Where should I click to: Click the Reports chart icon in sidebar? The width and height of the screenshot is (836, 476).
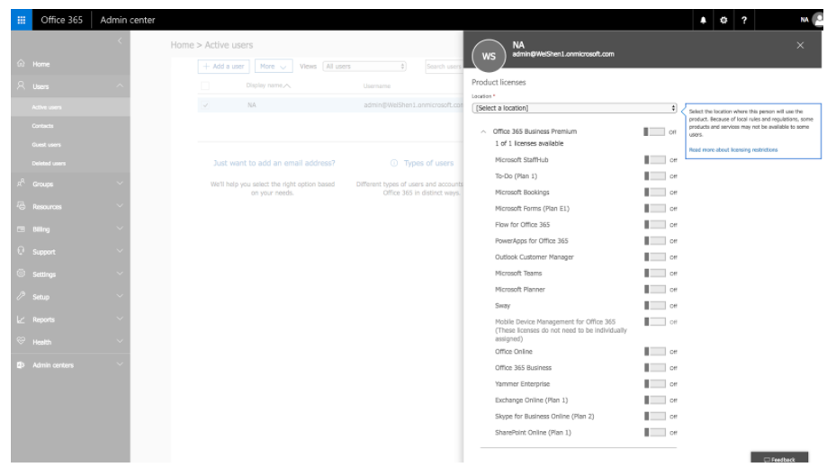pyautogui.click(x=21, y=319)
